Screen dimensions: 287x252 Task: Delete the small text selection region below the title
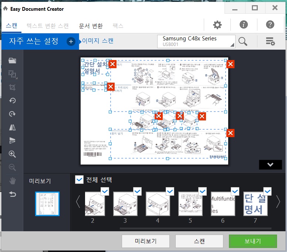pyautogui.click(x=111, y=87)
